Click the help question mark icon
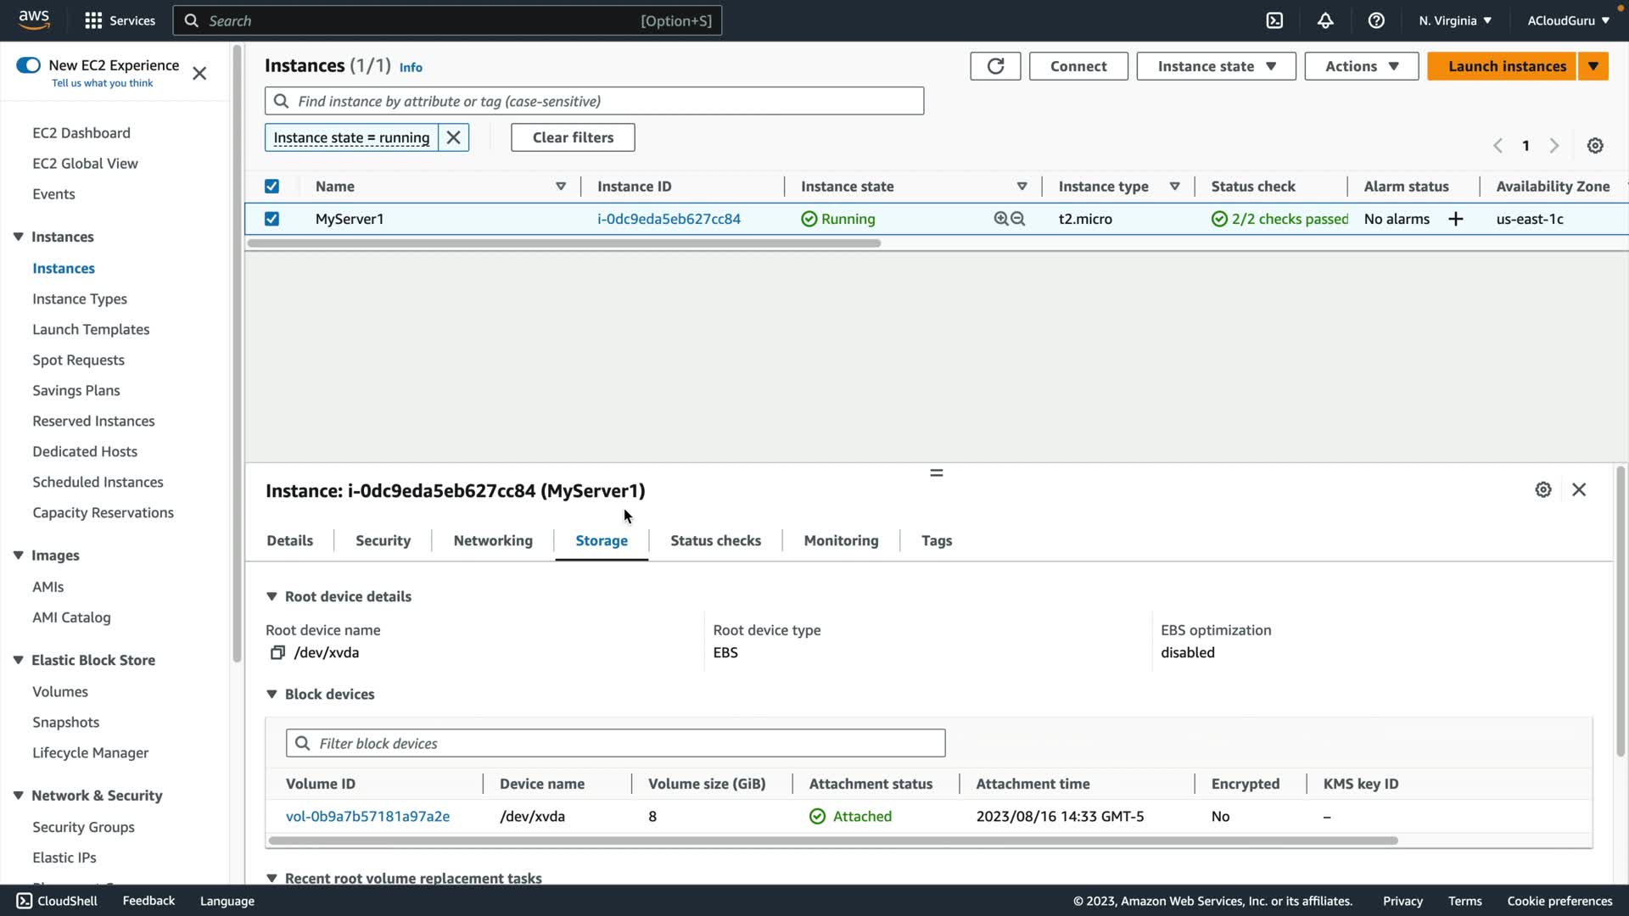The height and width of the screenshot is (916, 1629). coord(1376,20)
